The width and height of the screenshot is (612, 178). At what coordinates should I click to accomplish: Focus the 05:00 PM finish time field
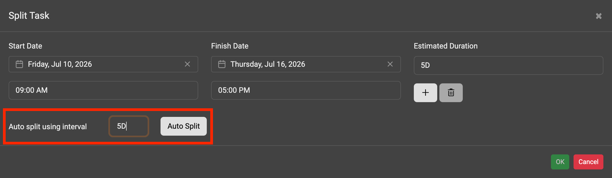(306, 90)
